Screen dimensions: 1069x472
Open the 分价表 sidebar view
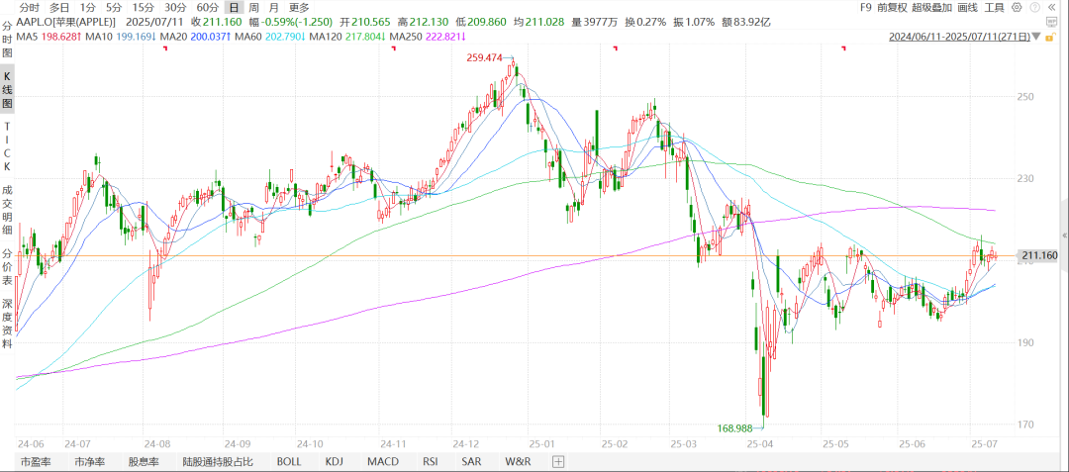(x=8, y=265)
